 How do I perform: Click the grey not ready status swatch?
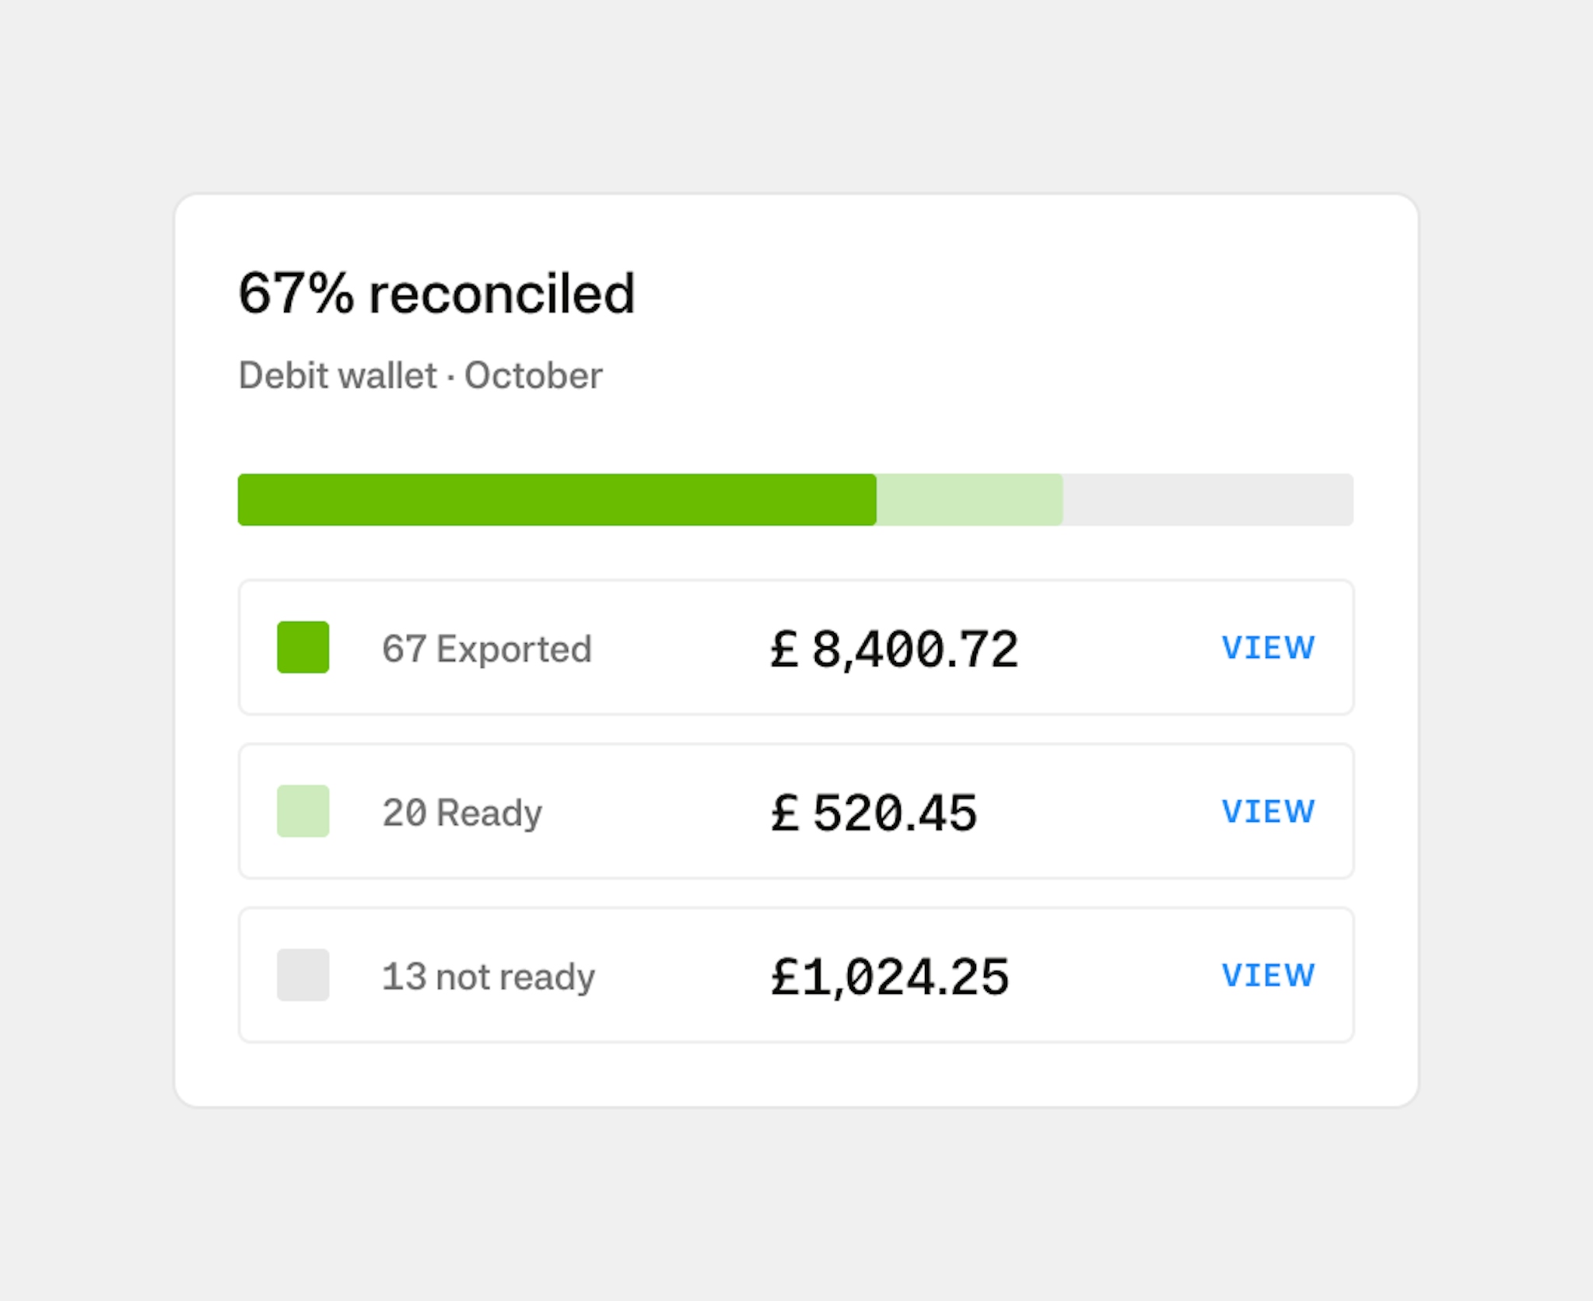(x=302, y=976)
